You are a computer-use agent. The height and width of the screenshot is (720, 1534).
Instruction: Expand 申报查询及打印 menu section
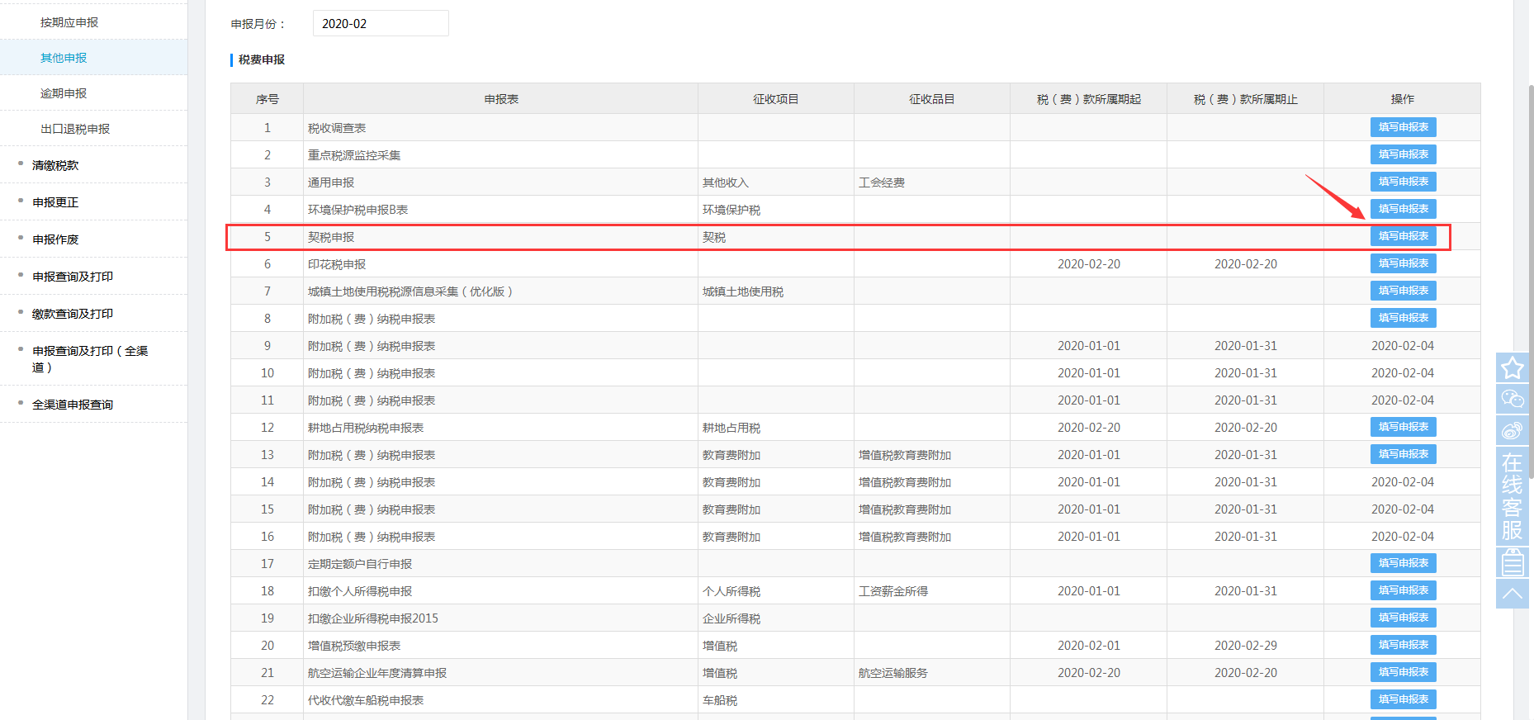(73, 277)
